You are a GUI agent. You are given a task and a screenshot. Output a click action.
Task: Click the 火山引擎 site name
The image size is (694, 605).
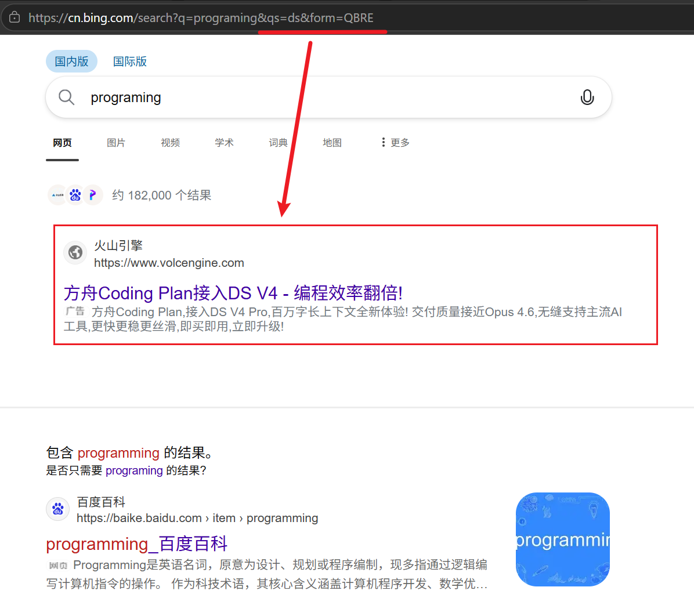(118, 245)
